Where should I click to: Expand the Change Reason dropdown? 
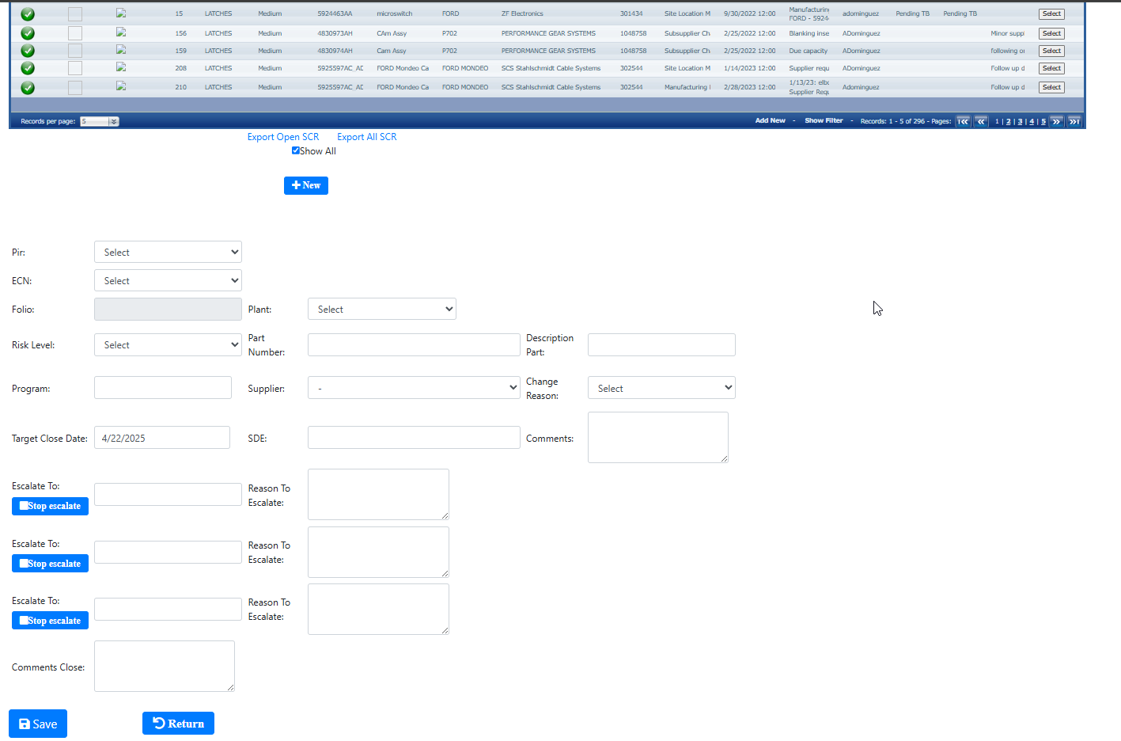661,388
